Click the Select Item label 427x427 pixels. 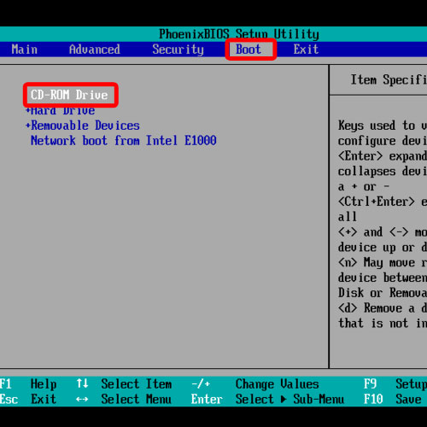(137, 384)
